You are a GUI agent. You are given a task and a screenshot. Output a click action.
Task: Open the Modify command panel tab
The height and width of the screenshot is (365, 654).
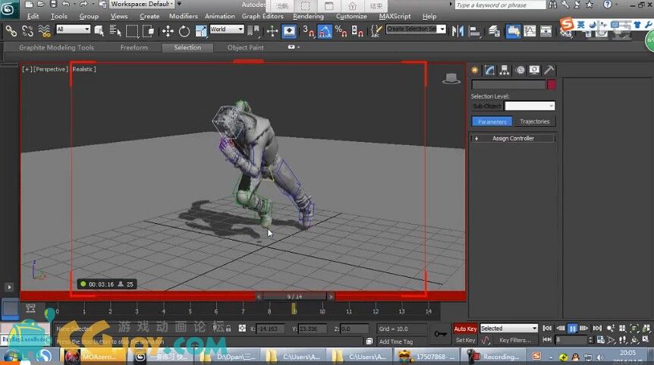489,70
